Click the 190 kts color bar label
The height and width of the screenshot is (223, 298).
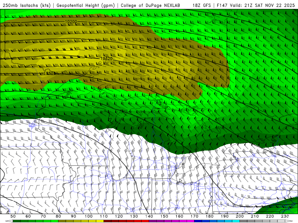pos(225,216)
